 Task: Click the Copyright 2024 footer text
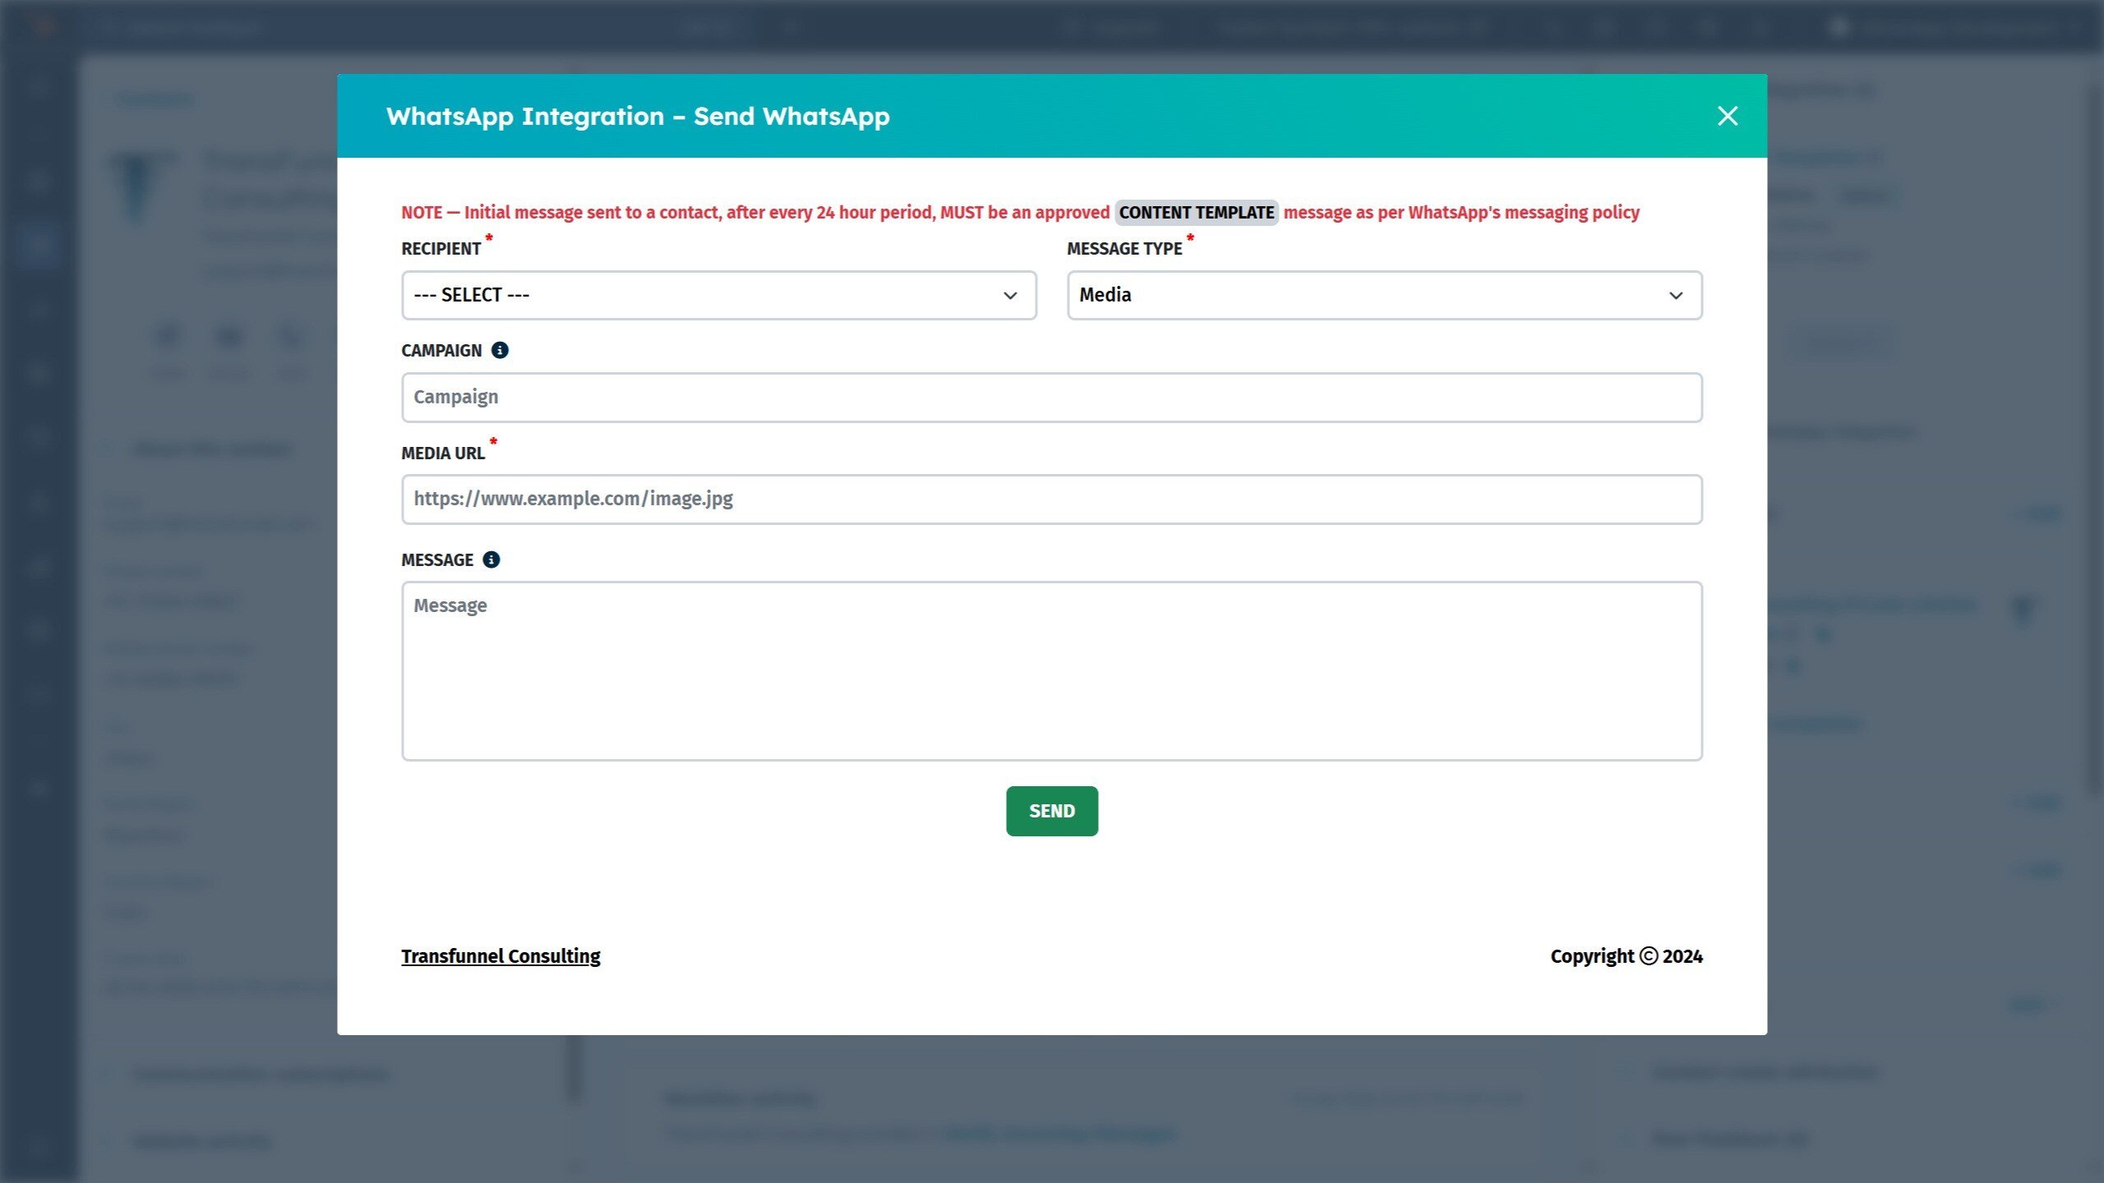coord(1626,956)
